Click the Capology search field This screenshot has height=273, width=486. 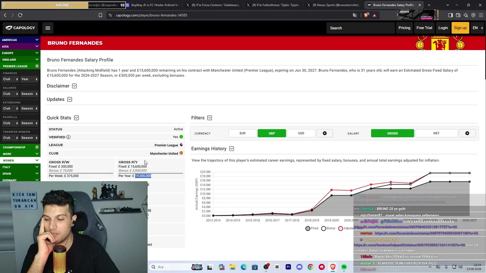(x=361, y=28)
